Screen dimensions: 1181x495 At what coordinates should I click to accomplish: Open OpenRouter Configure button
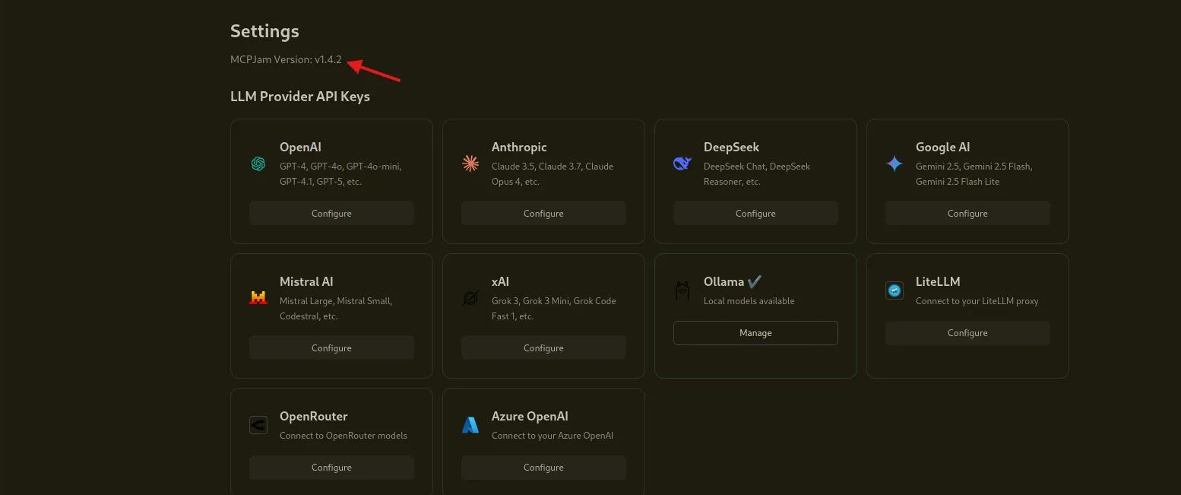pos(331,467)
